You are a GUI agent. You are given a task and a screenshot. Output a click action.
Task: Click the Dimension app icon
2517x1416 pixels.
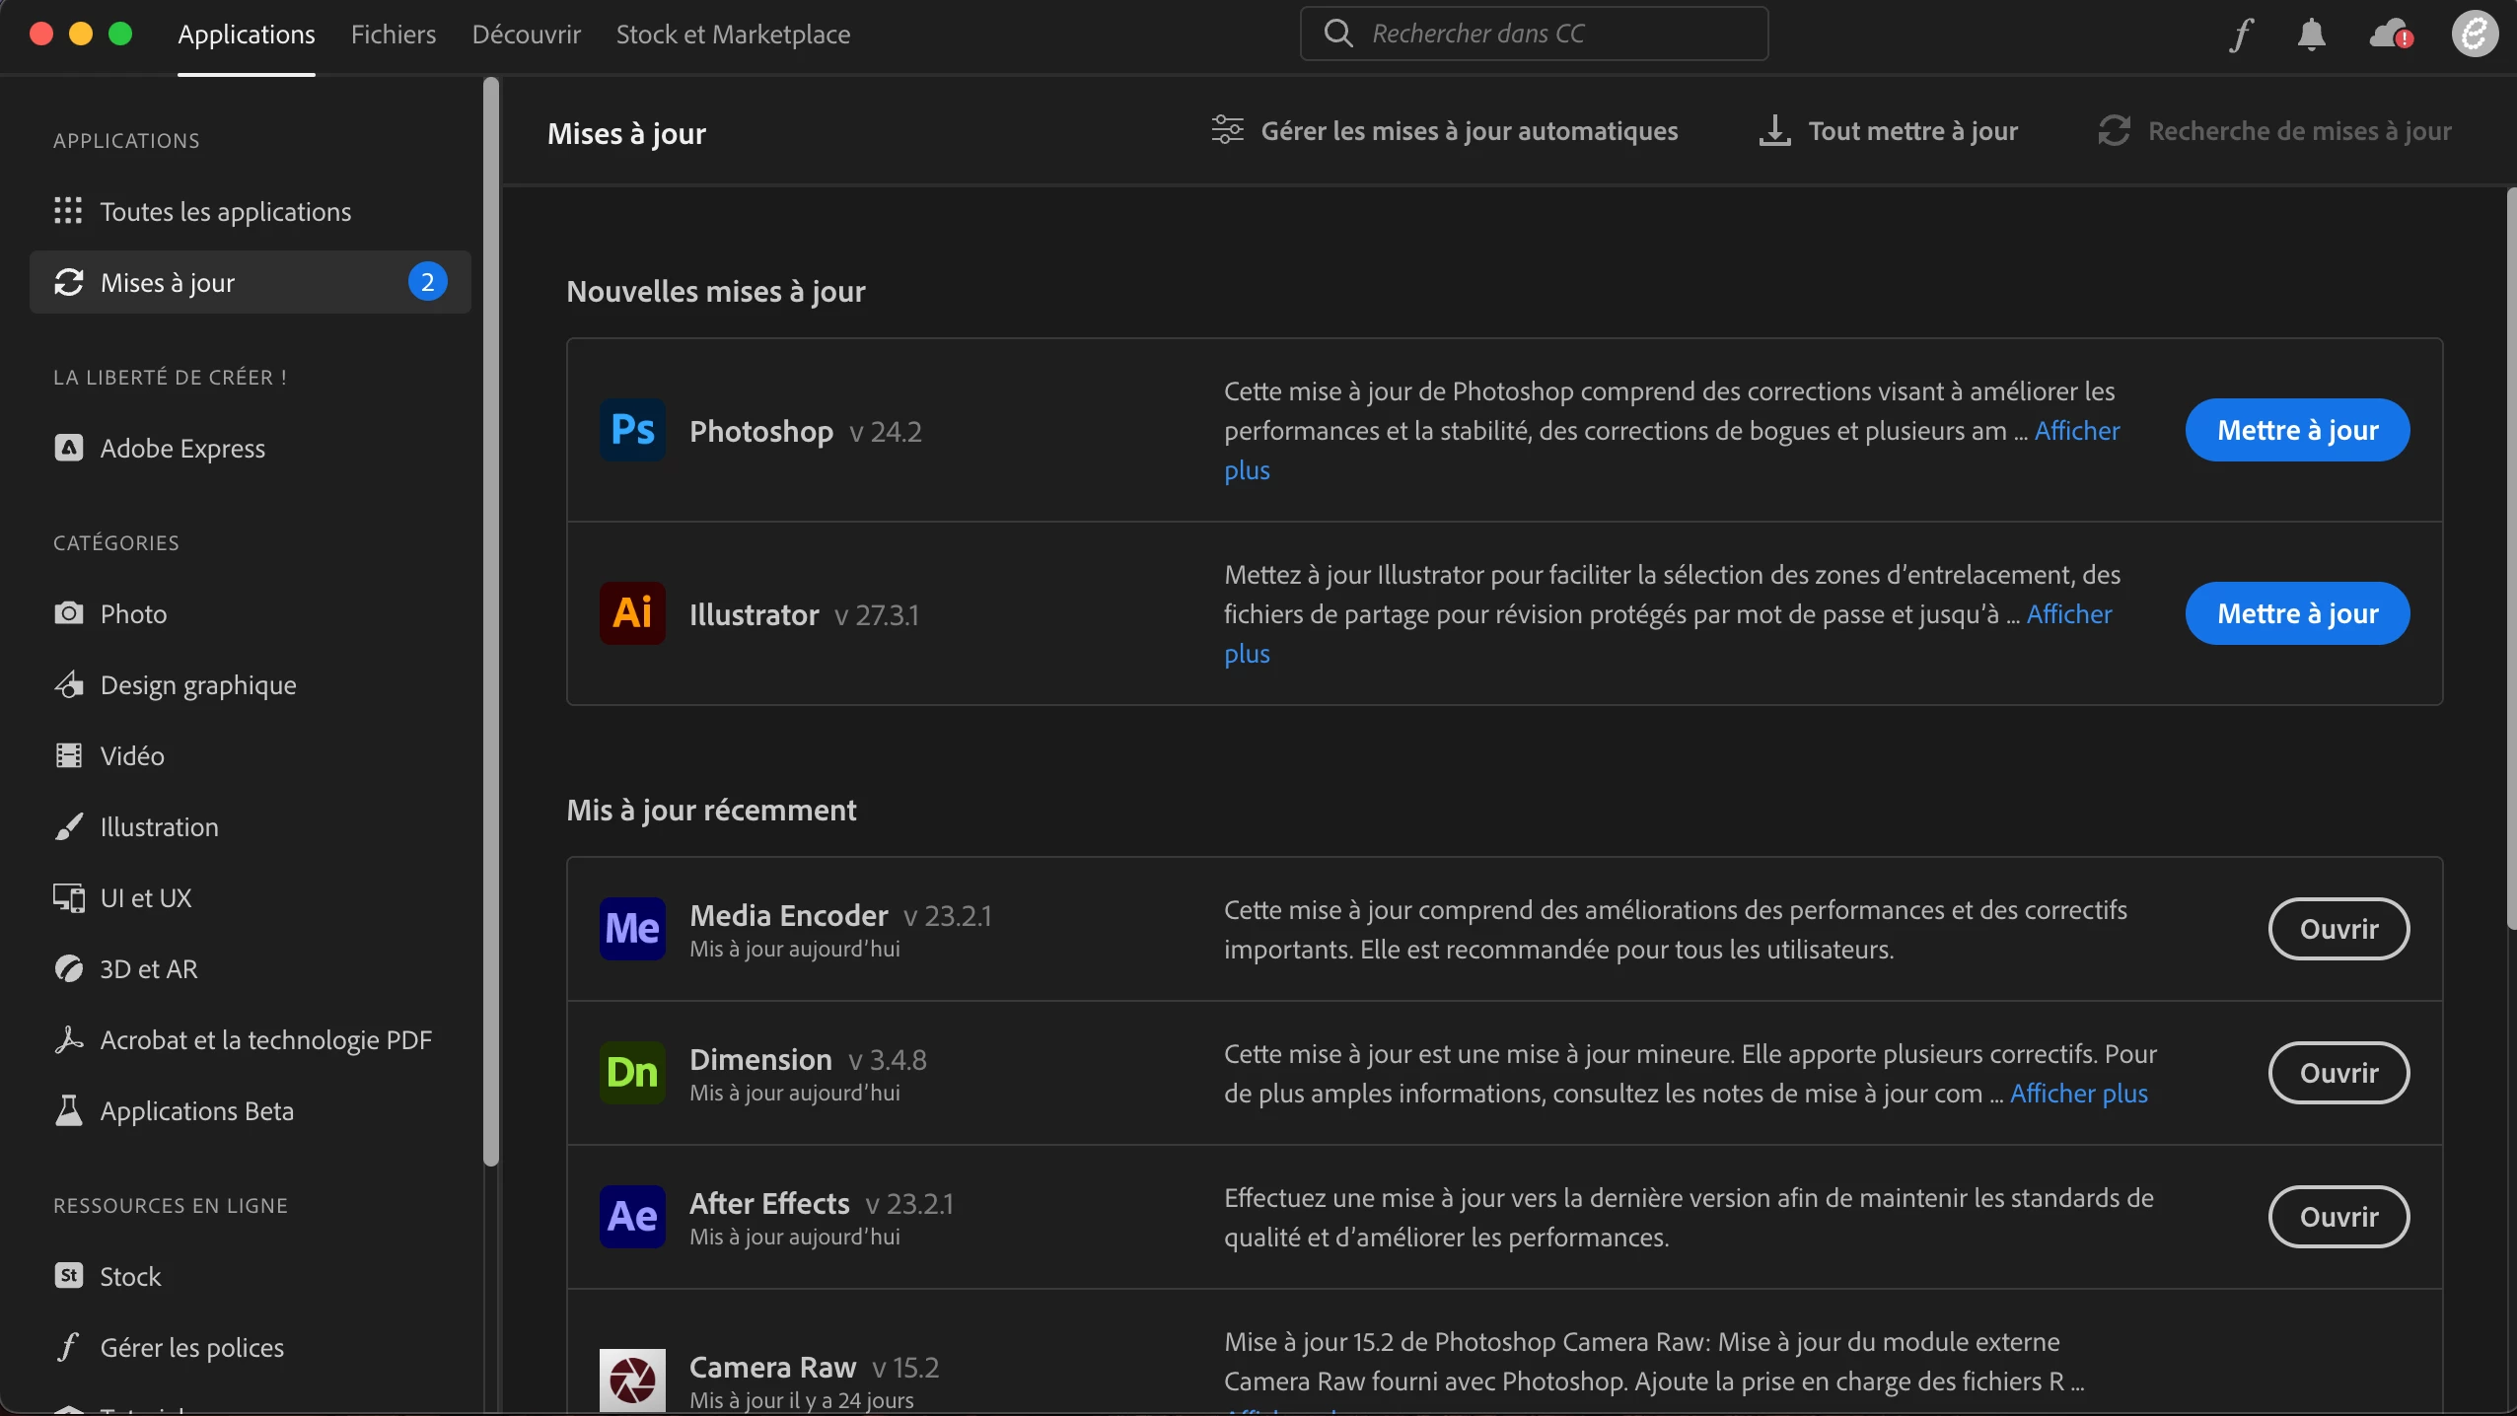point(632,1073)
